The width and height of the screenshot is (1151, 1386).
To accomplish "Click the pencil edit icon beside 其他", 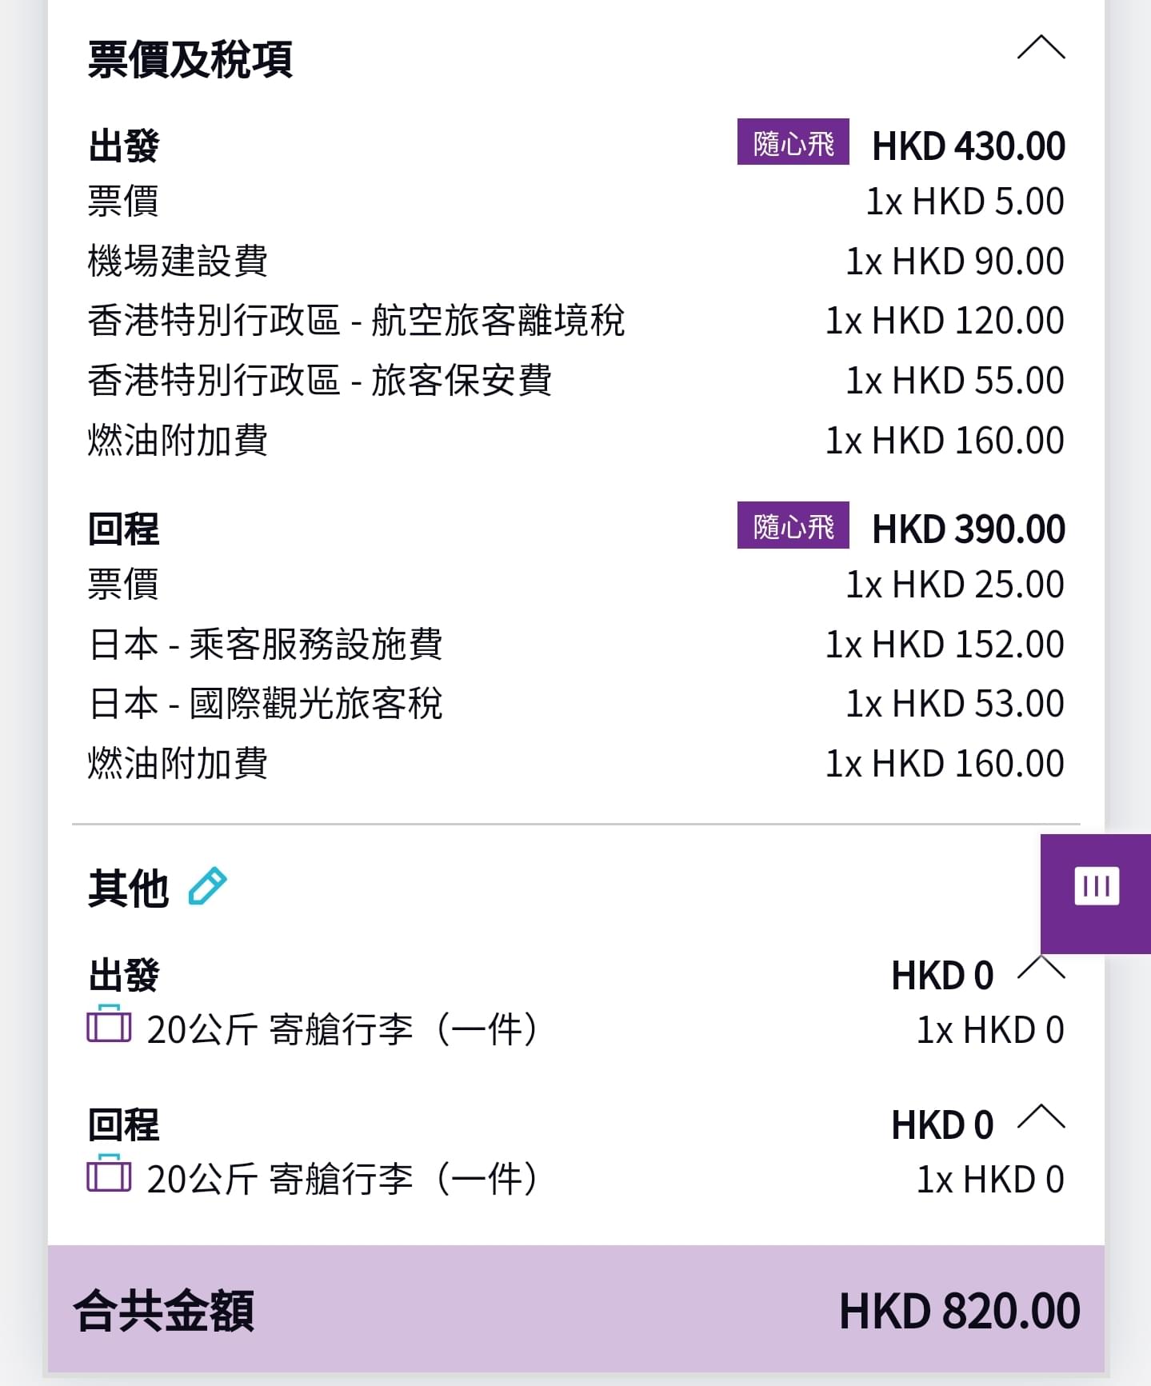I will (207, 886).
